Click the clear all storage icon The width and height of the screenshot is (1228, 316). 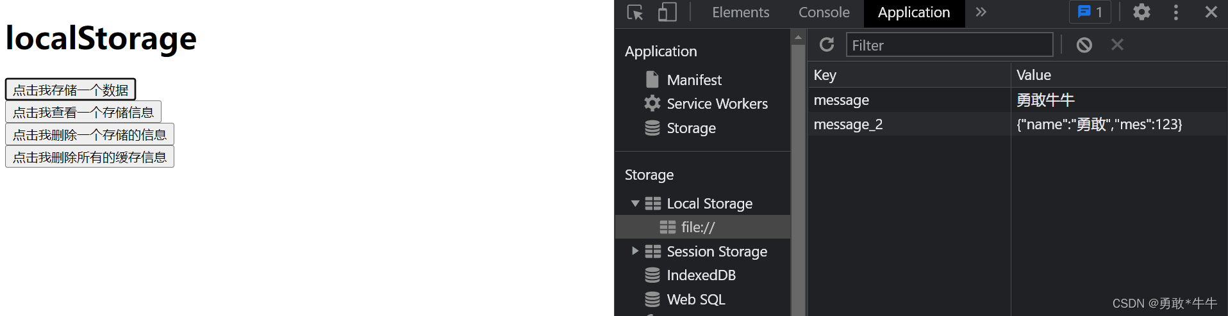coord(1084,45)
